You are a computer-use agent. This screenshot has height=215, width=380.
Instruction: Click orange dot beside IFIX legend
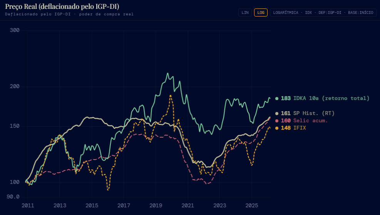277,128
